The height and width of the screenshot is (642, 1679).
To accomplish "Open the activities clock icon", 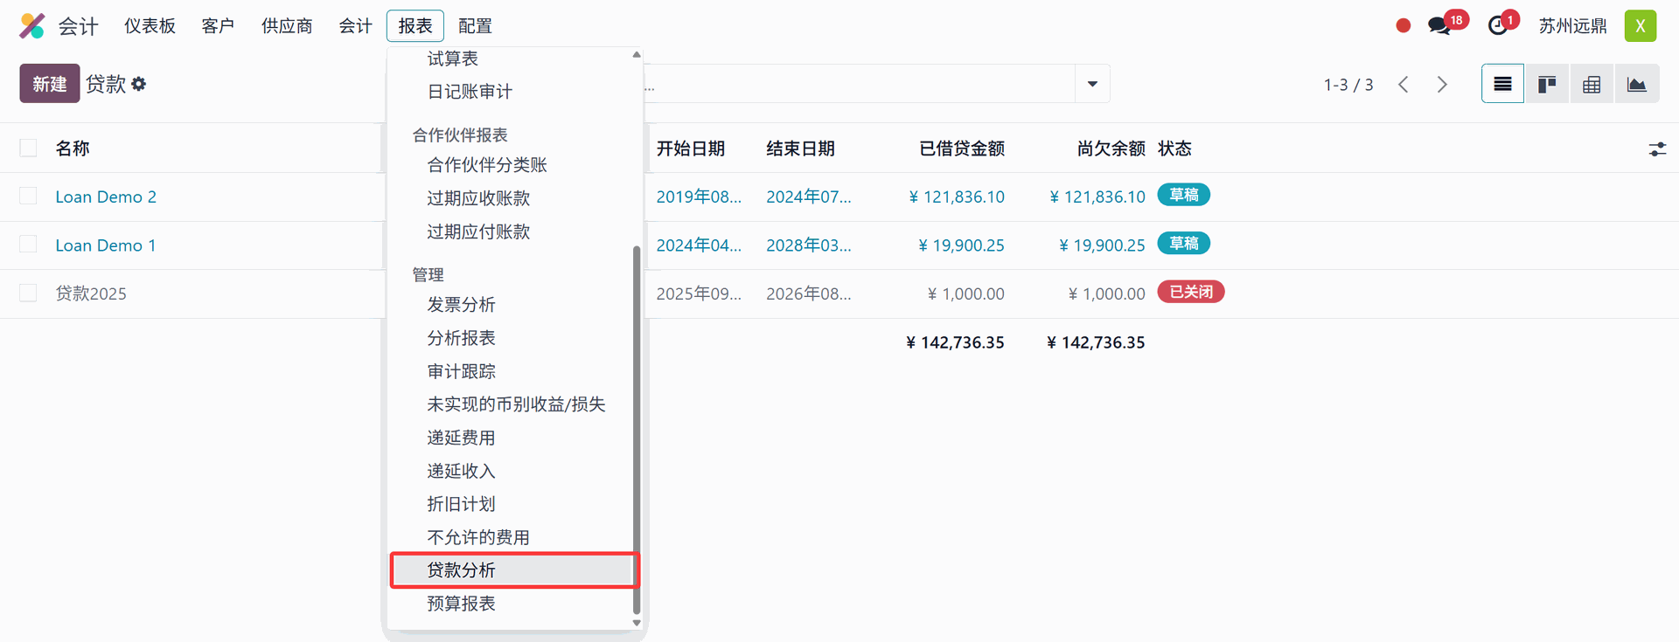I will coord(1498,26).
